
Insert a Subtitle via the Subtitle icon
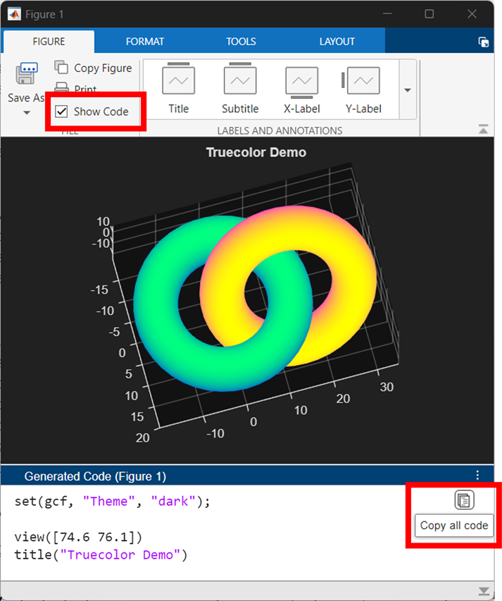[x=240, y=81]
